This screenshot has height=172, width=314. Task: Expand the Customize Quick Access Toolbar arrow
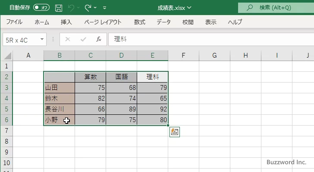pyautogui.click(x=105, y=8)
